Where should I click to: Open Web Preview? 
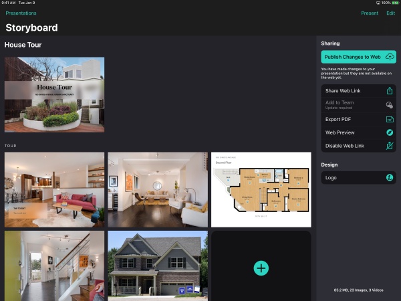pyautogui.click(x=358, y=132)
